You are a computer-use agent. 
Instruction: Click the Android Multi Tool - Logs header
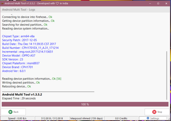pos(19,10)
